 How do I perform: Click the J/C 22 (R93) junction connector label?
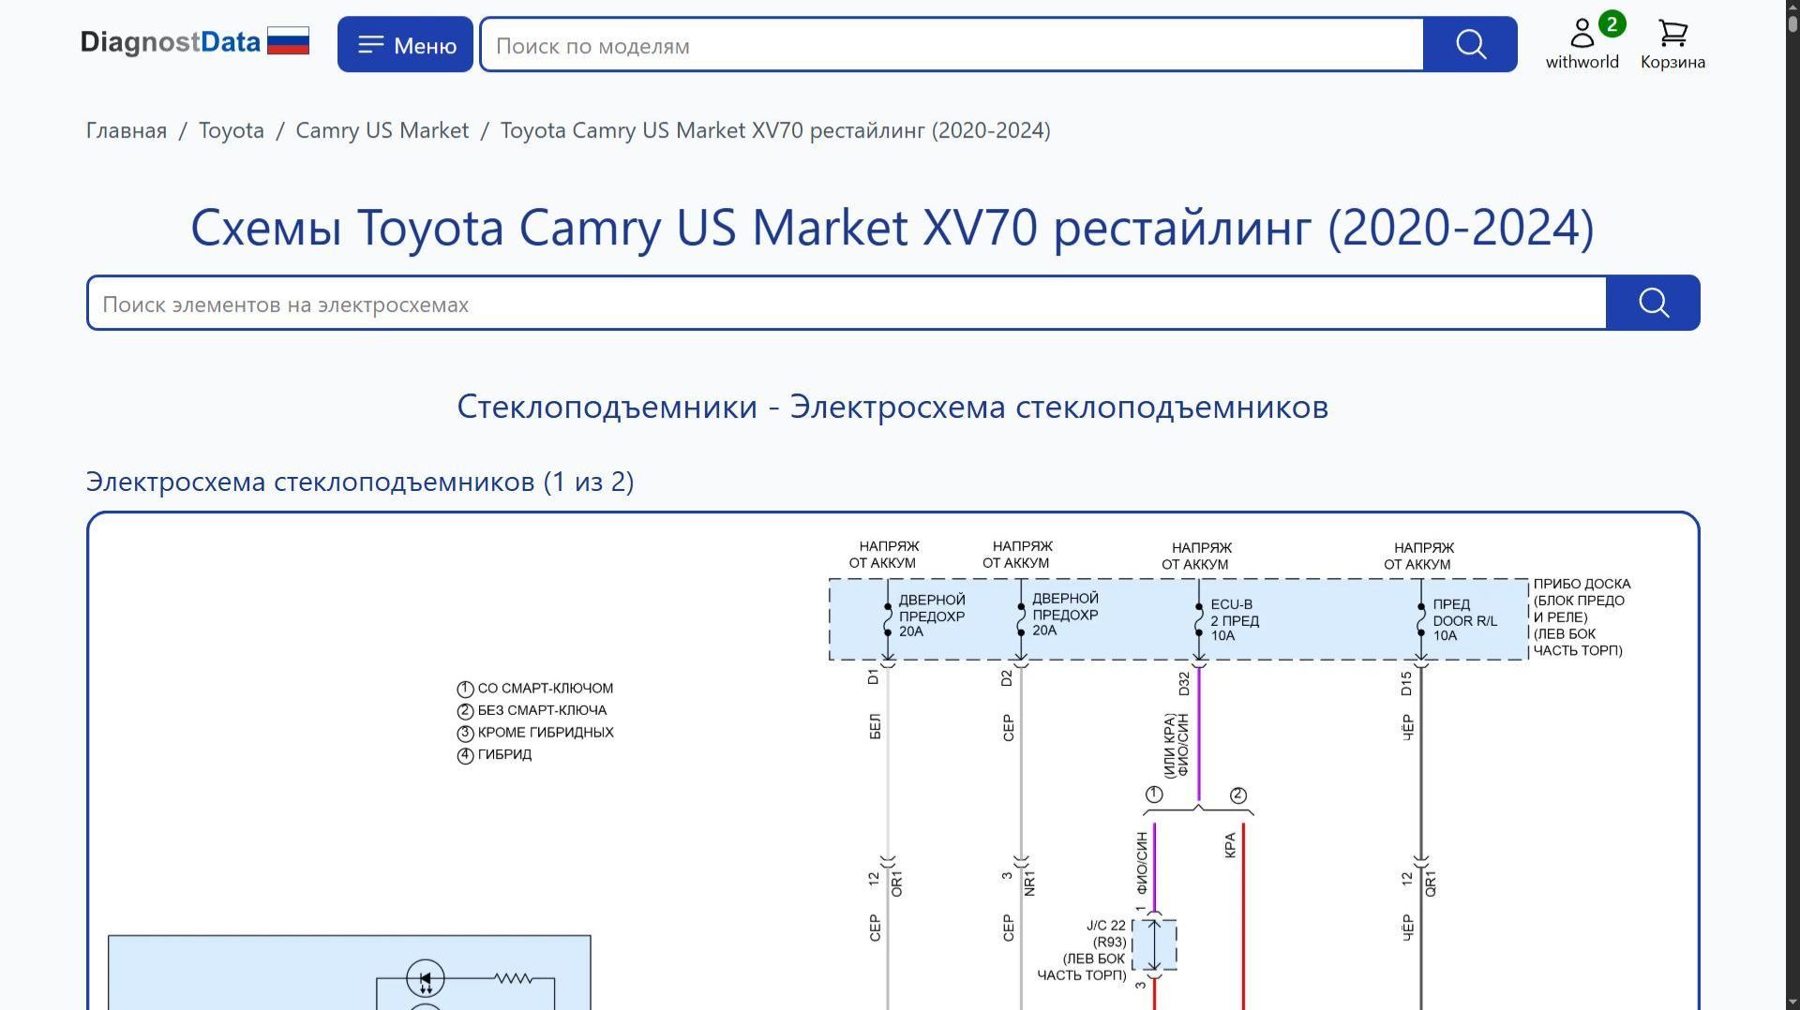[1082, 950]
